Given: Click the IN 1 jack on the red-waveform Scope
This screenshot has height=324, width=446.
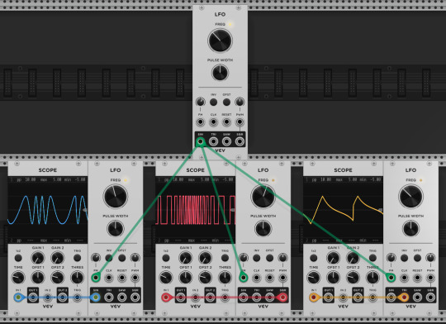Looking at the screenshot, I should point(166,298).
